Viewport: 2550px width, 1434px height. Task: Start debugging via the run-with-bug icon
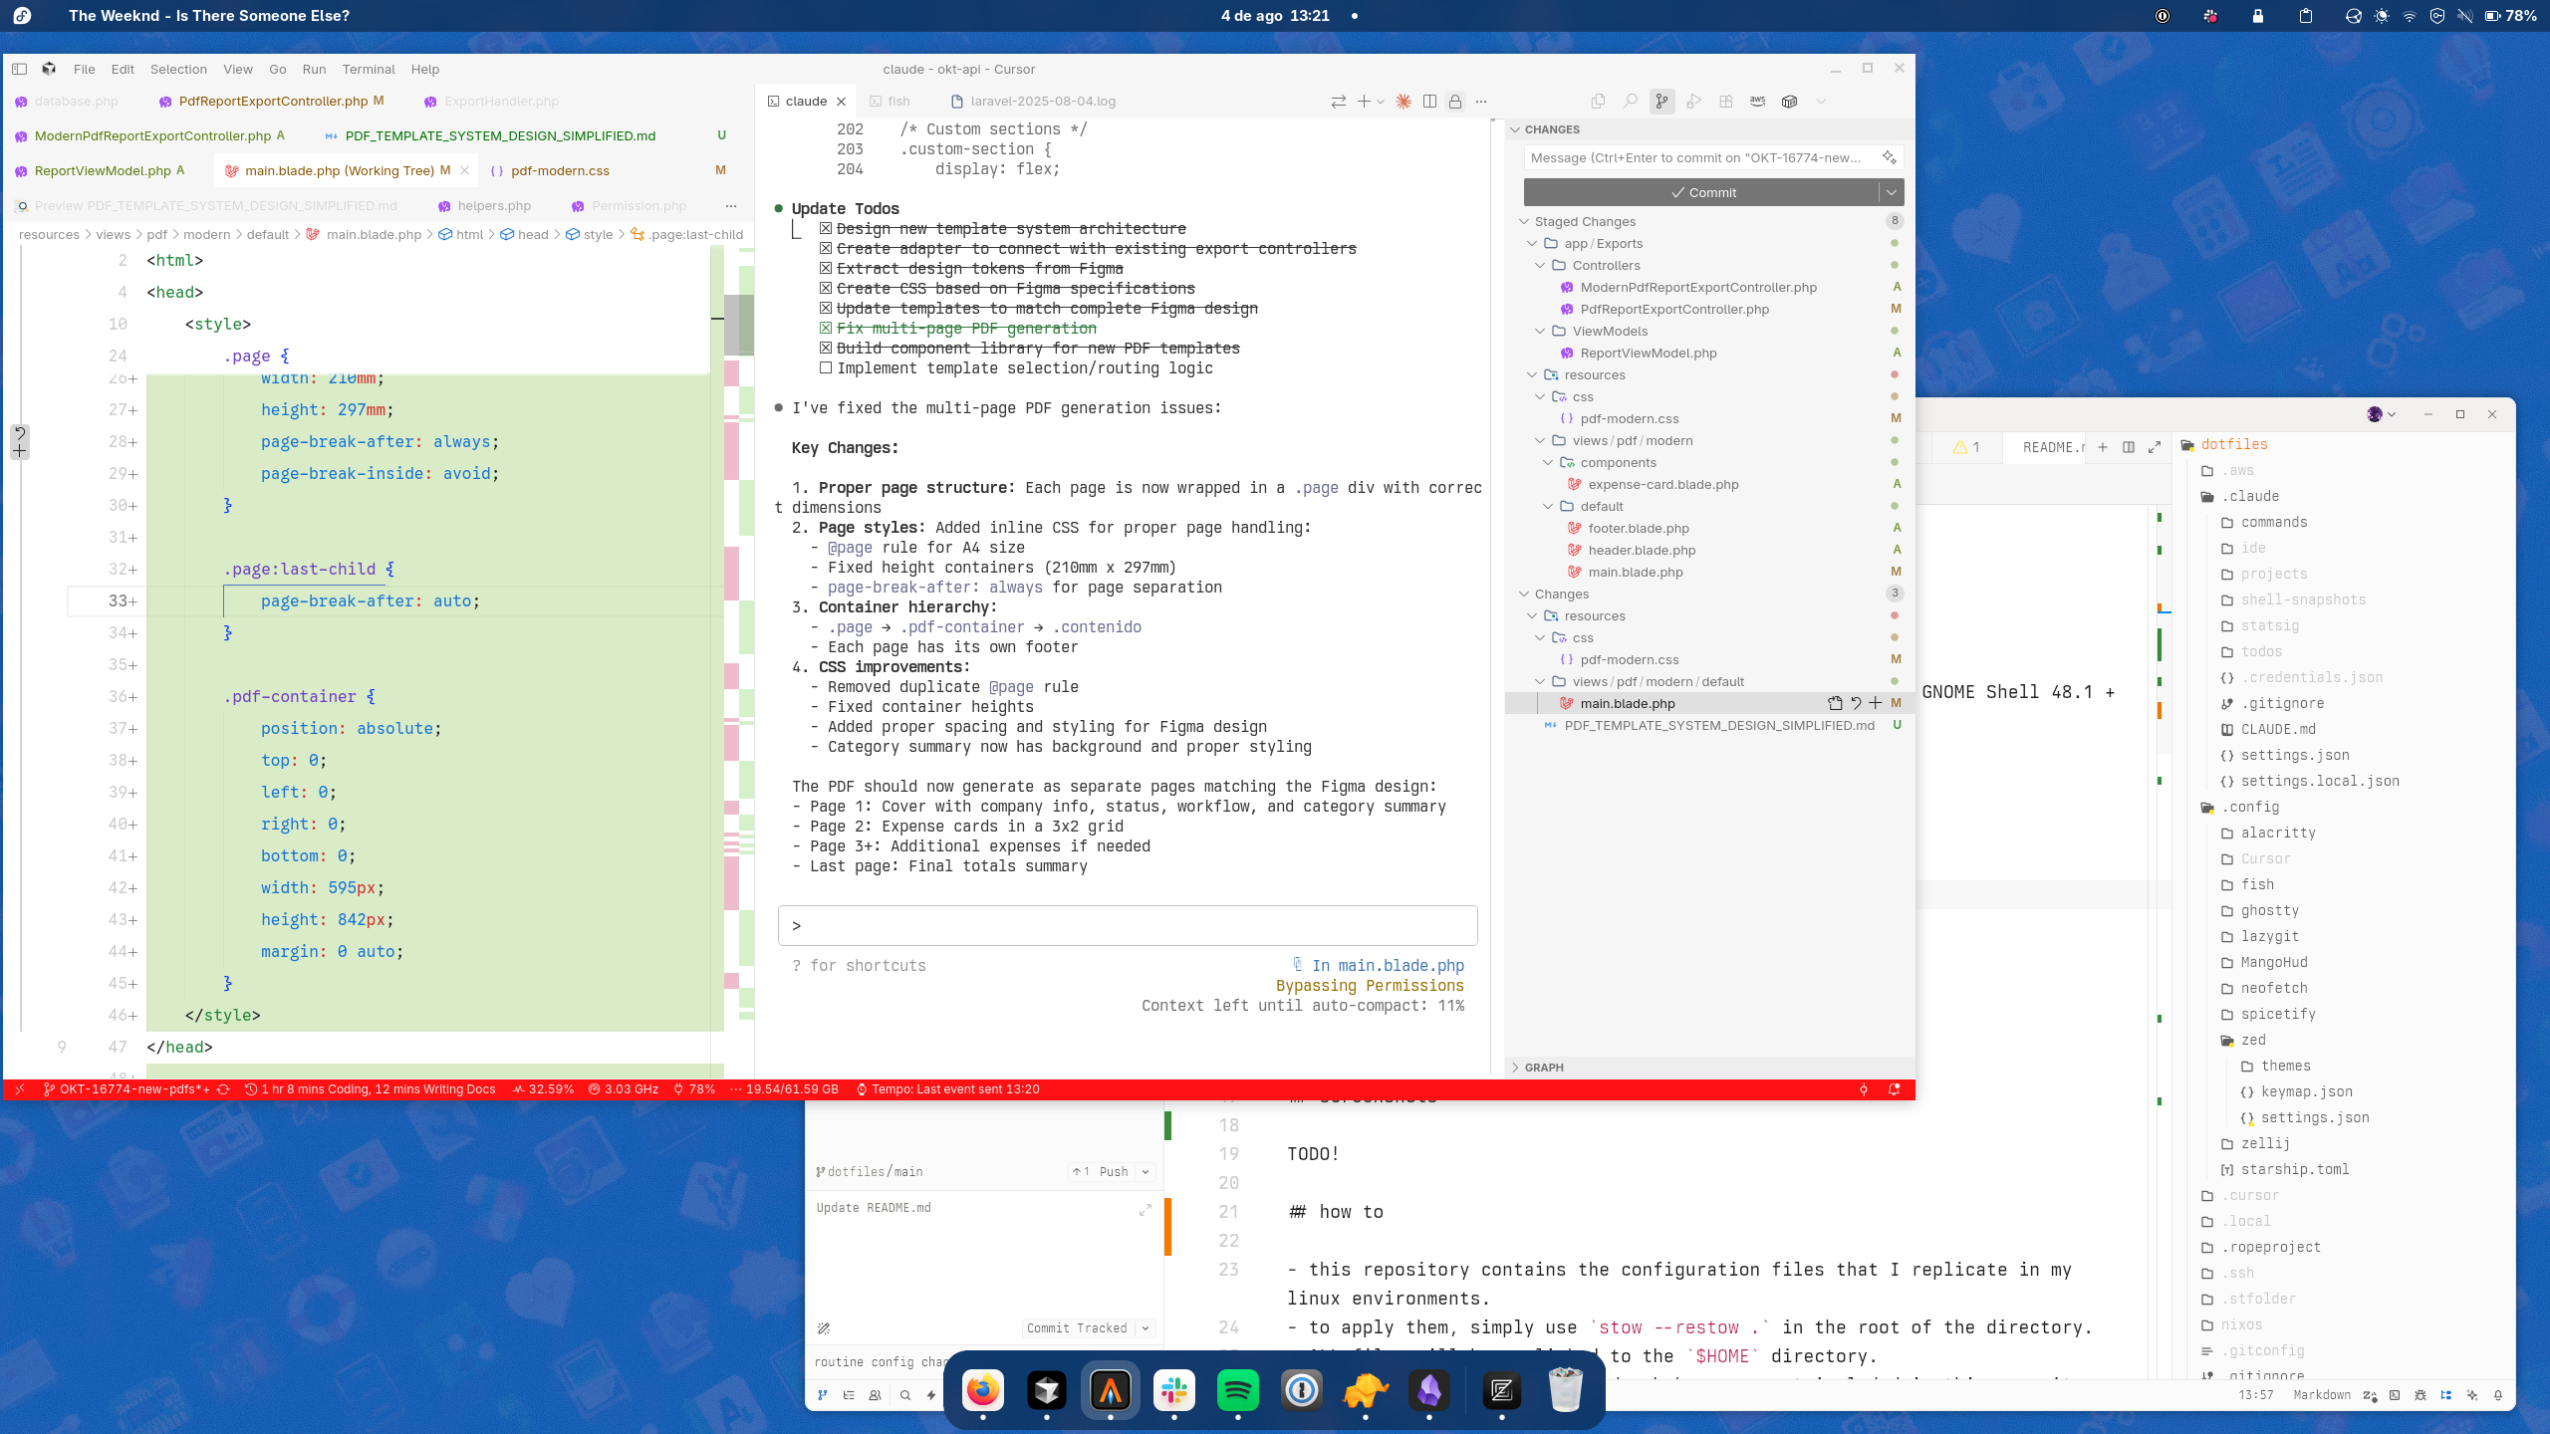point(1693,101)
